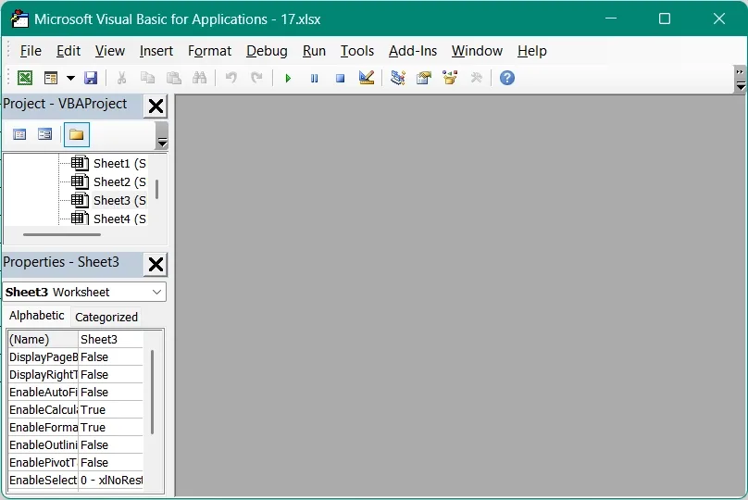Click EnableSelection 0 - xlNoRestrictions value
The height and width of the screenshot is (500, 748).
(x=111, y=480)
